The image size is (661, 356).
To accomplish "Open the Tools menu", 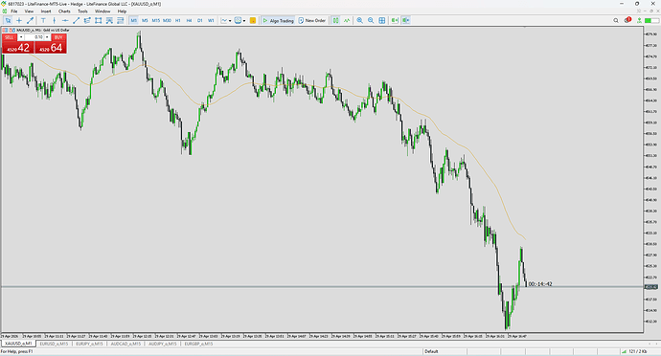I will [82, 11].
